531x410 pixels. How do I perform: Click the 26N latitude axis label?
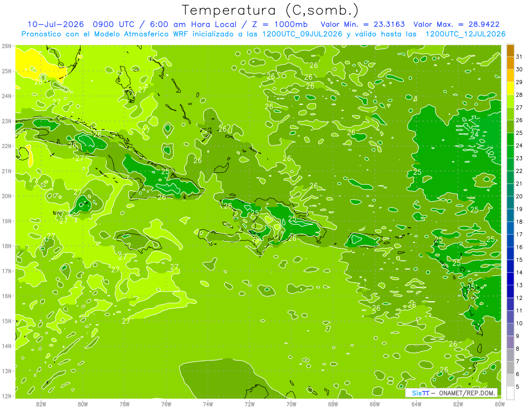click(x=6, y=46)
